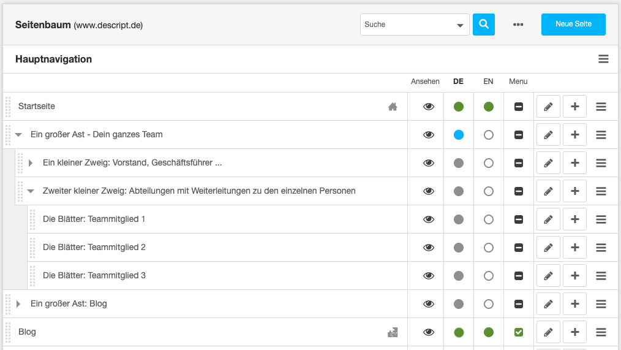Screen dimensions: 621x350
Task: Click the blue DE status dot for 'Dein ganzes Team'
Action: coord(459,135)
